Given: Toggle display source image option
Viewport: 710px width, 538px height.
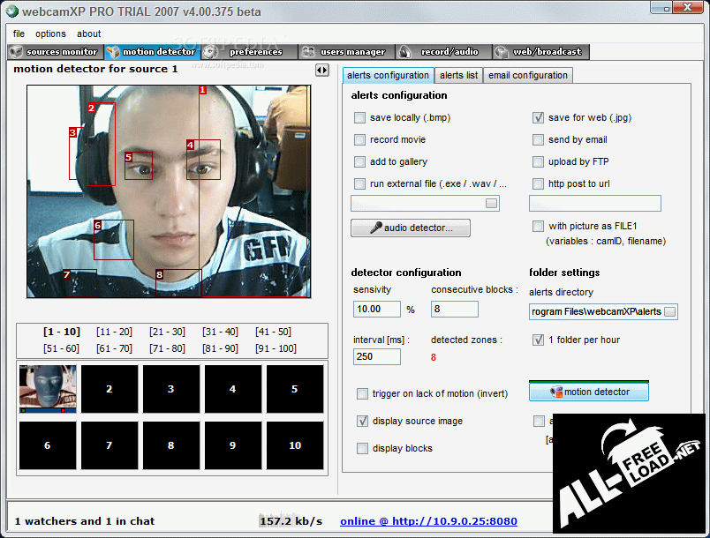Looking at the screenshot, I should click(363, 421).
